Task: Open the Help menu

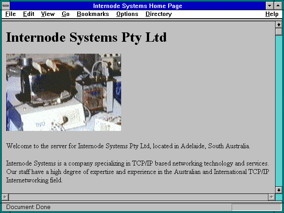Action: [x=272, y=14]
